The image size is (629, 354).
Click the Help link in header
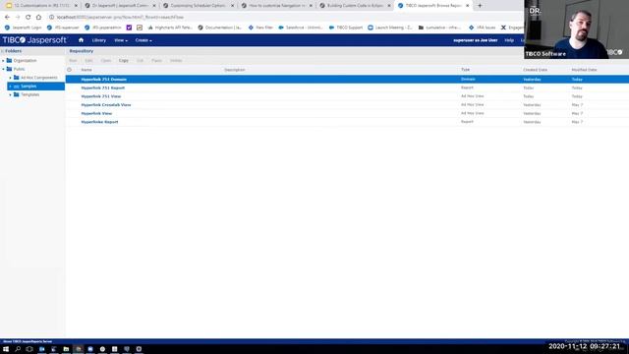click(509, 40)
